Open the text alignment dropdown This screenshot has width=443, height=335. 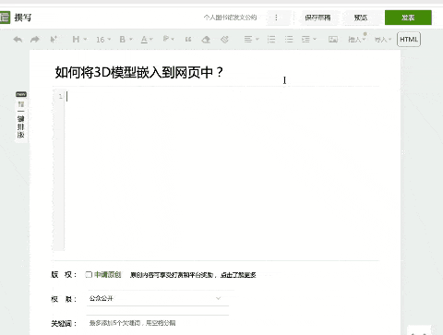[252, 39]
